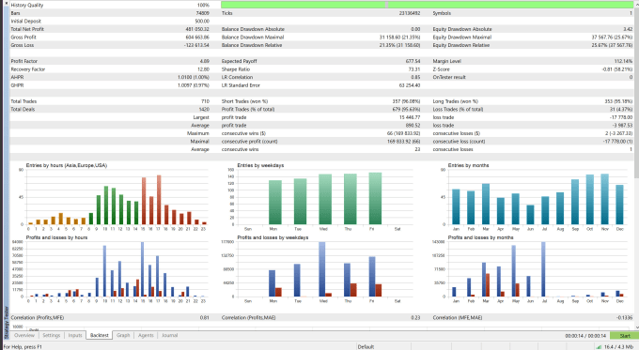
Task: Click the Total Net Profit row
Action: 110,29
